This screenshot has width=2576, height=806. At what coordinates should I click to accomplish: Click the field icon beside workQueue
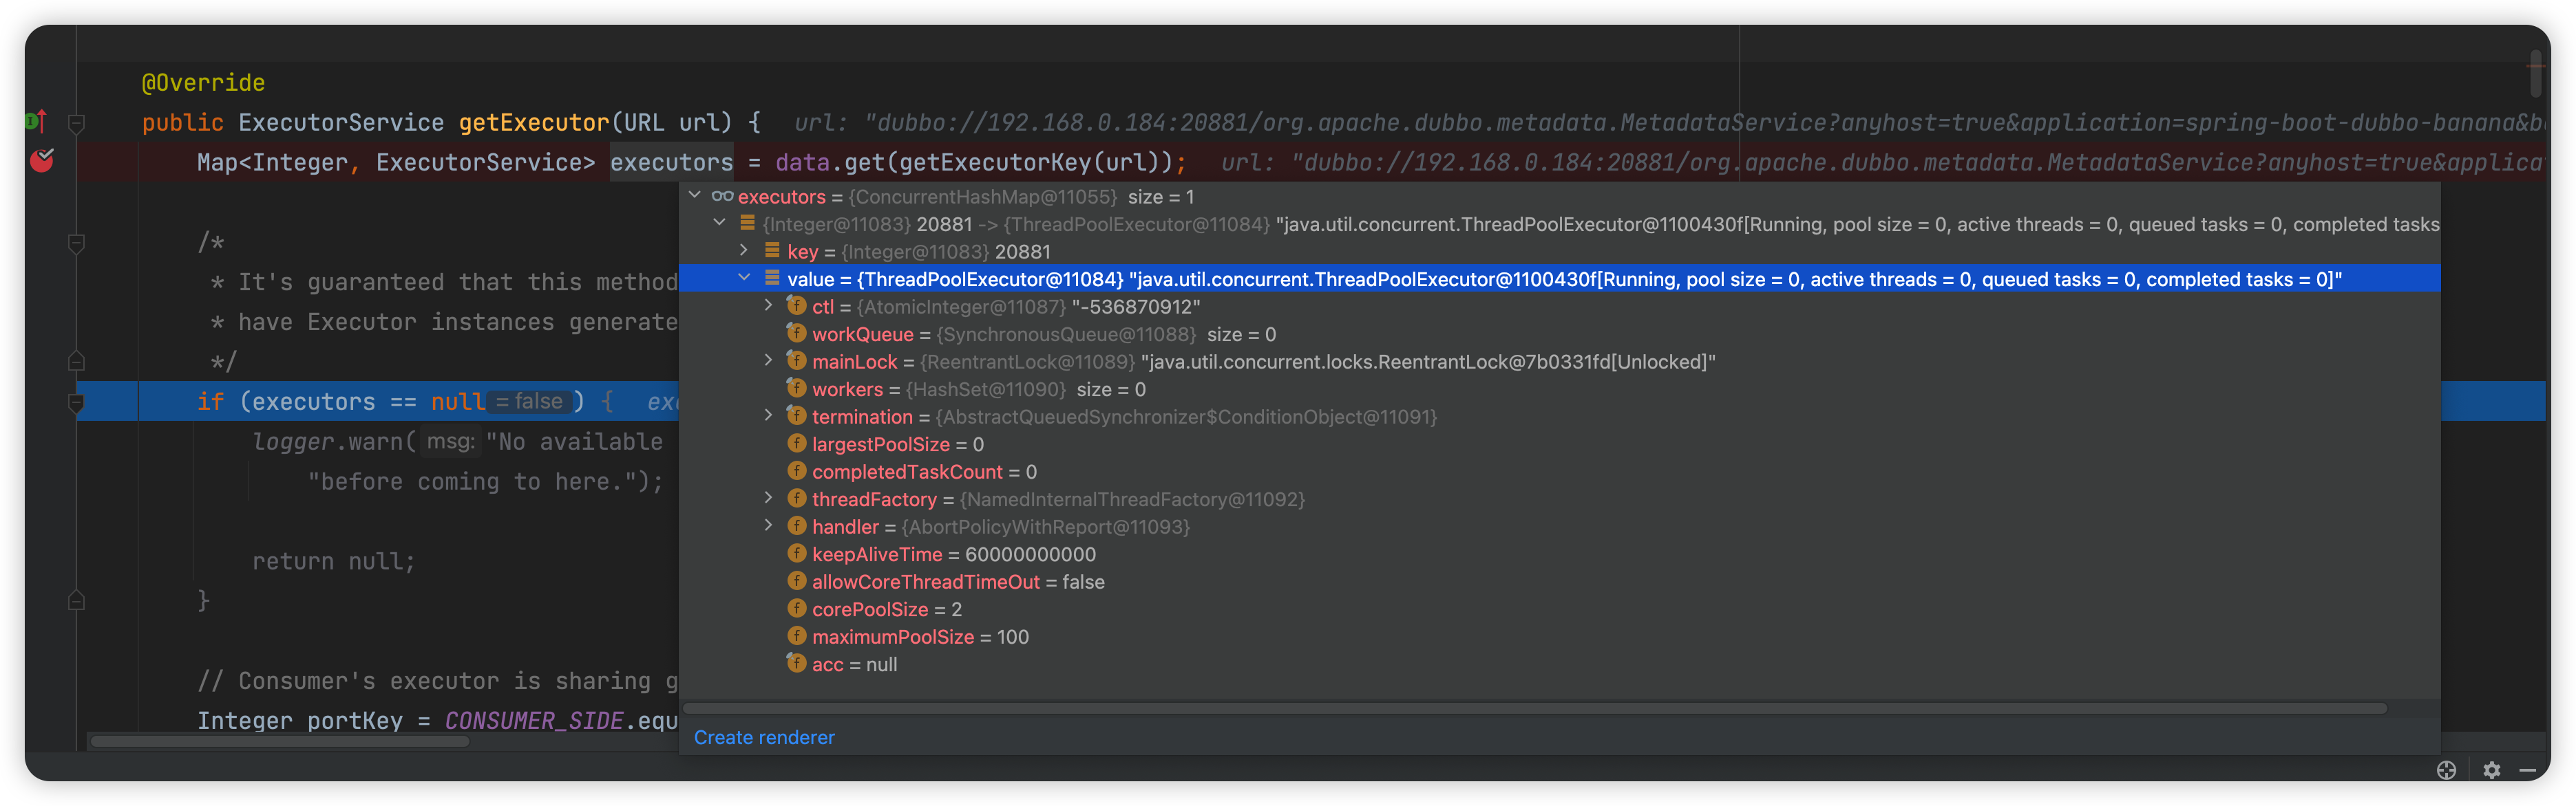coord(796,334)
